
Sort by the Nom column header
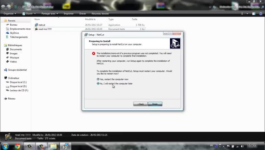(x=37, y=19)
